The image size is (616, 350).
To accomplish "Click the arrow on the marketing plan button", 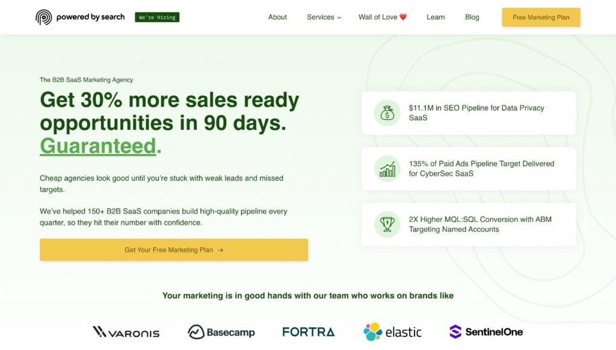I will coord(221,250).
